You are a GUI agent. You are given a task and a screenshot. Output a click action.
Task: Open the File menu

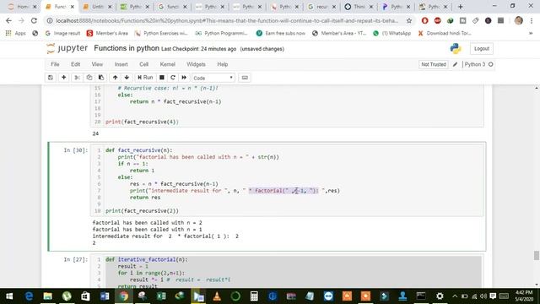click(55, 64)
